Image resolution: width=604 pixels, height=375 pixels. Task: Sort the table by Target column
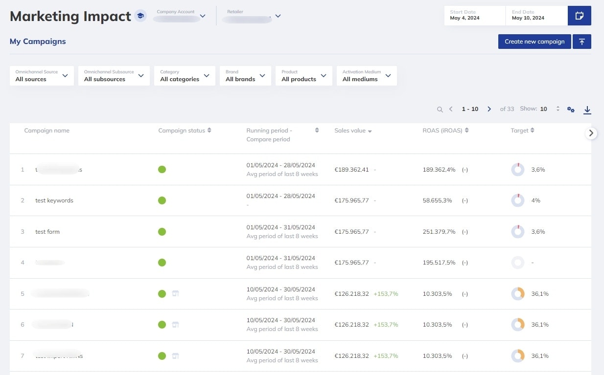pos(532,131)
